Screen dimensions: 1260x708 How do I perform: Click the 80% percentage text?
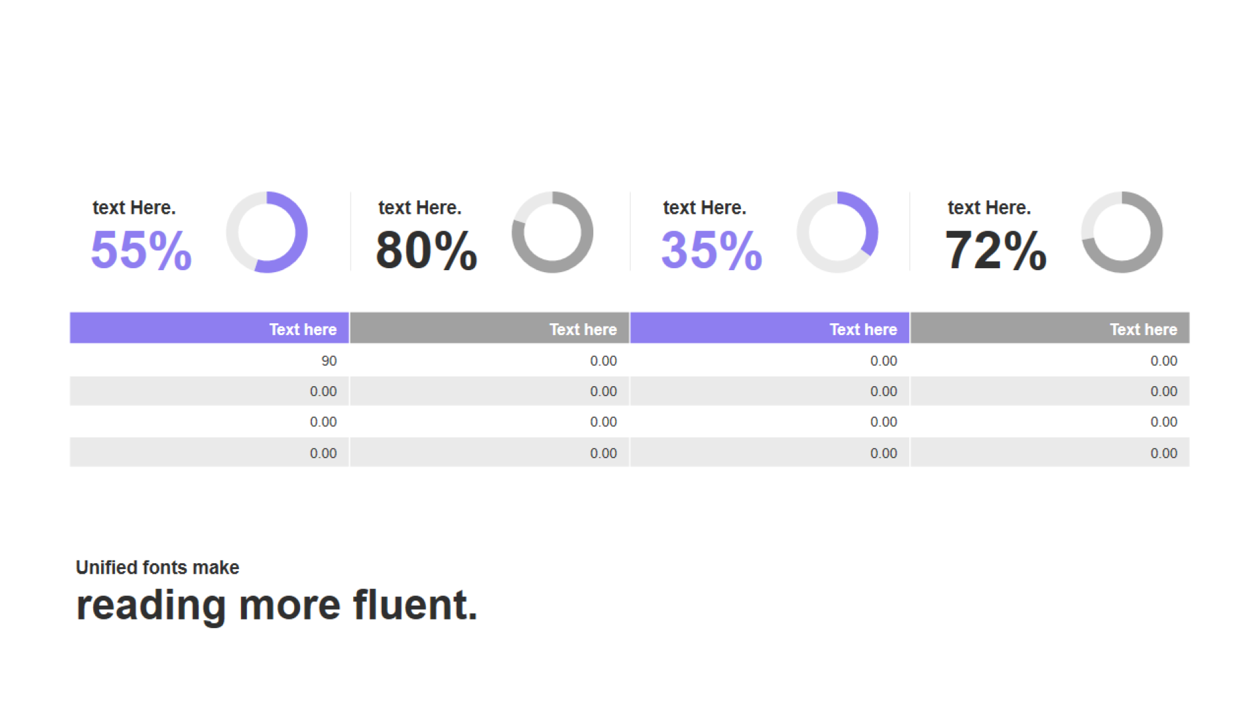(427, 250)
